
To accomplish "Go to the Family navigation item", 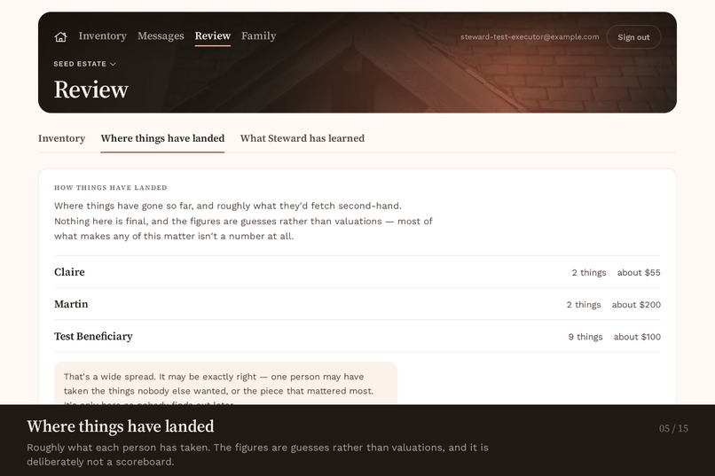I will pos(258,36).
